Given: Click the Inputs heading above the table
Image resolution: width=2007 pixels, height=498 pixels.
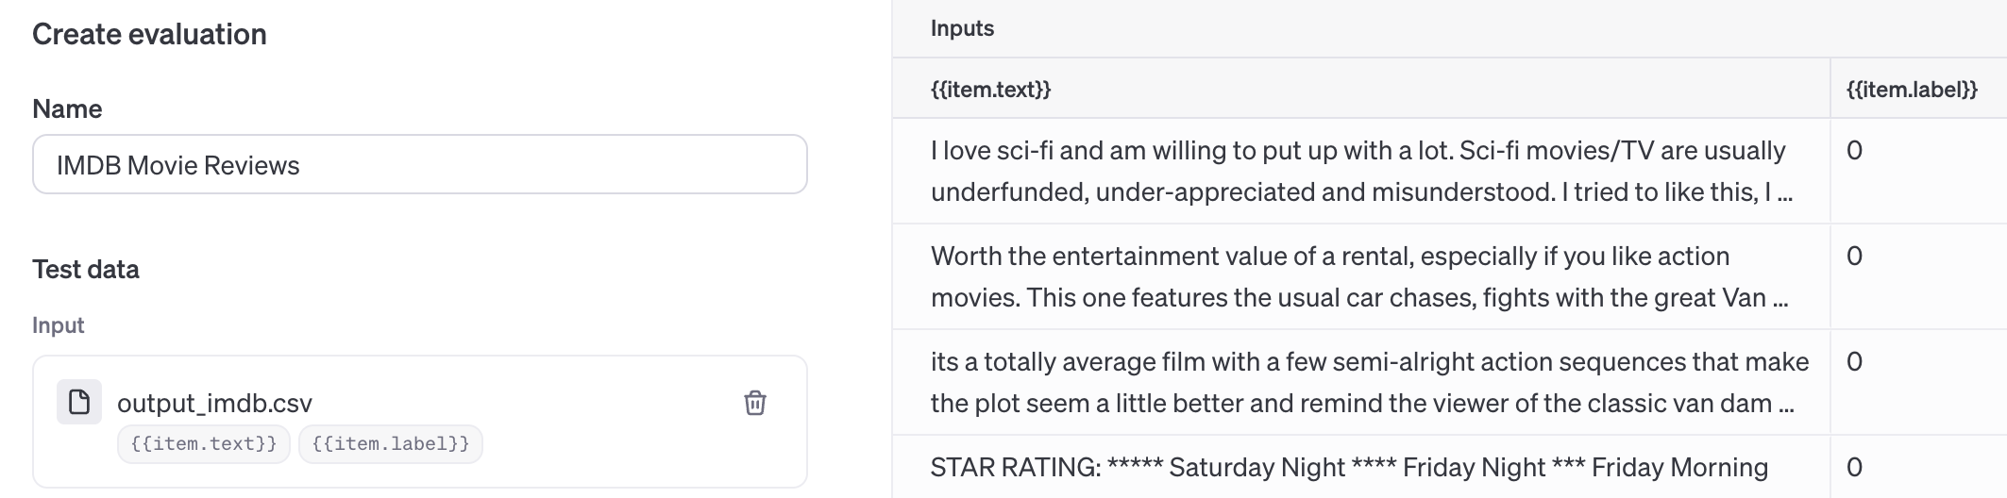Looking at the screenshot, I should (x=962, y=28).
